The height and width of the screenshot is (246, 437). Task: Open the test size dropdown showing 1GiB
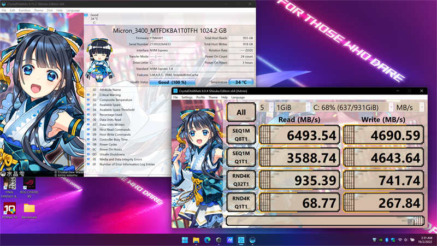point(293,107)
